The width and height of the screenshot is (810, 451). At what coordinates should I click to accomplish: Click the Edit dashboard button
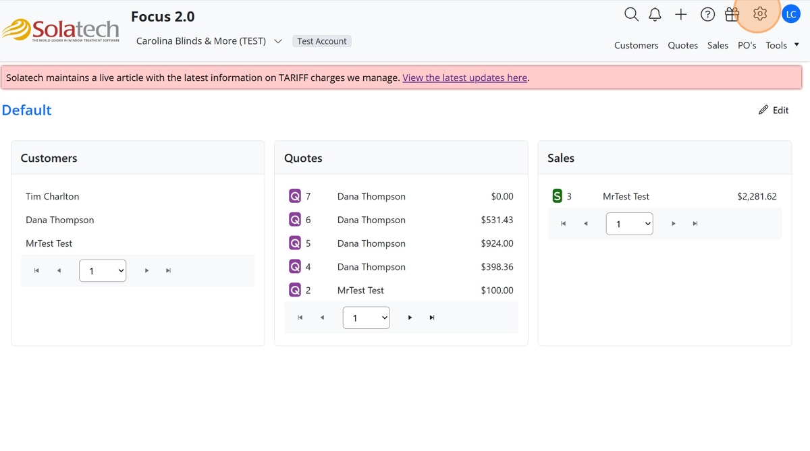coord(774,110)
